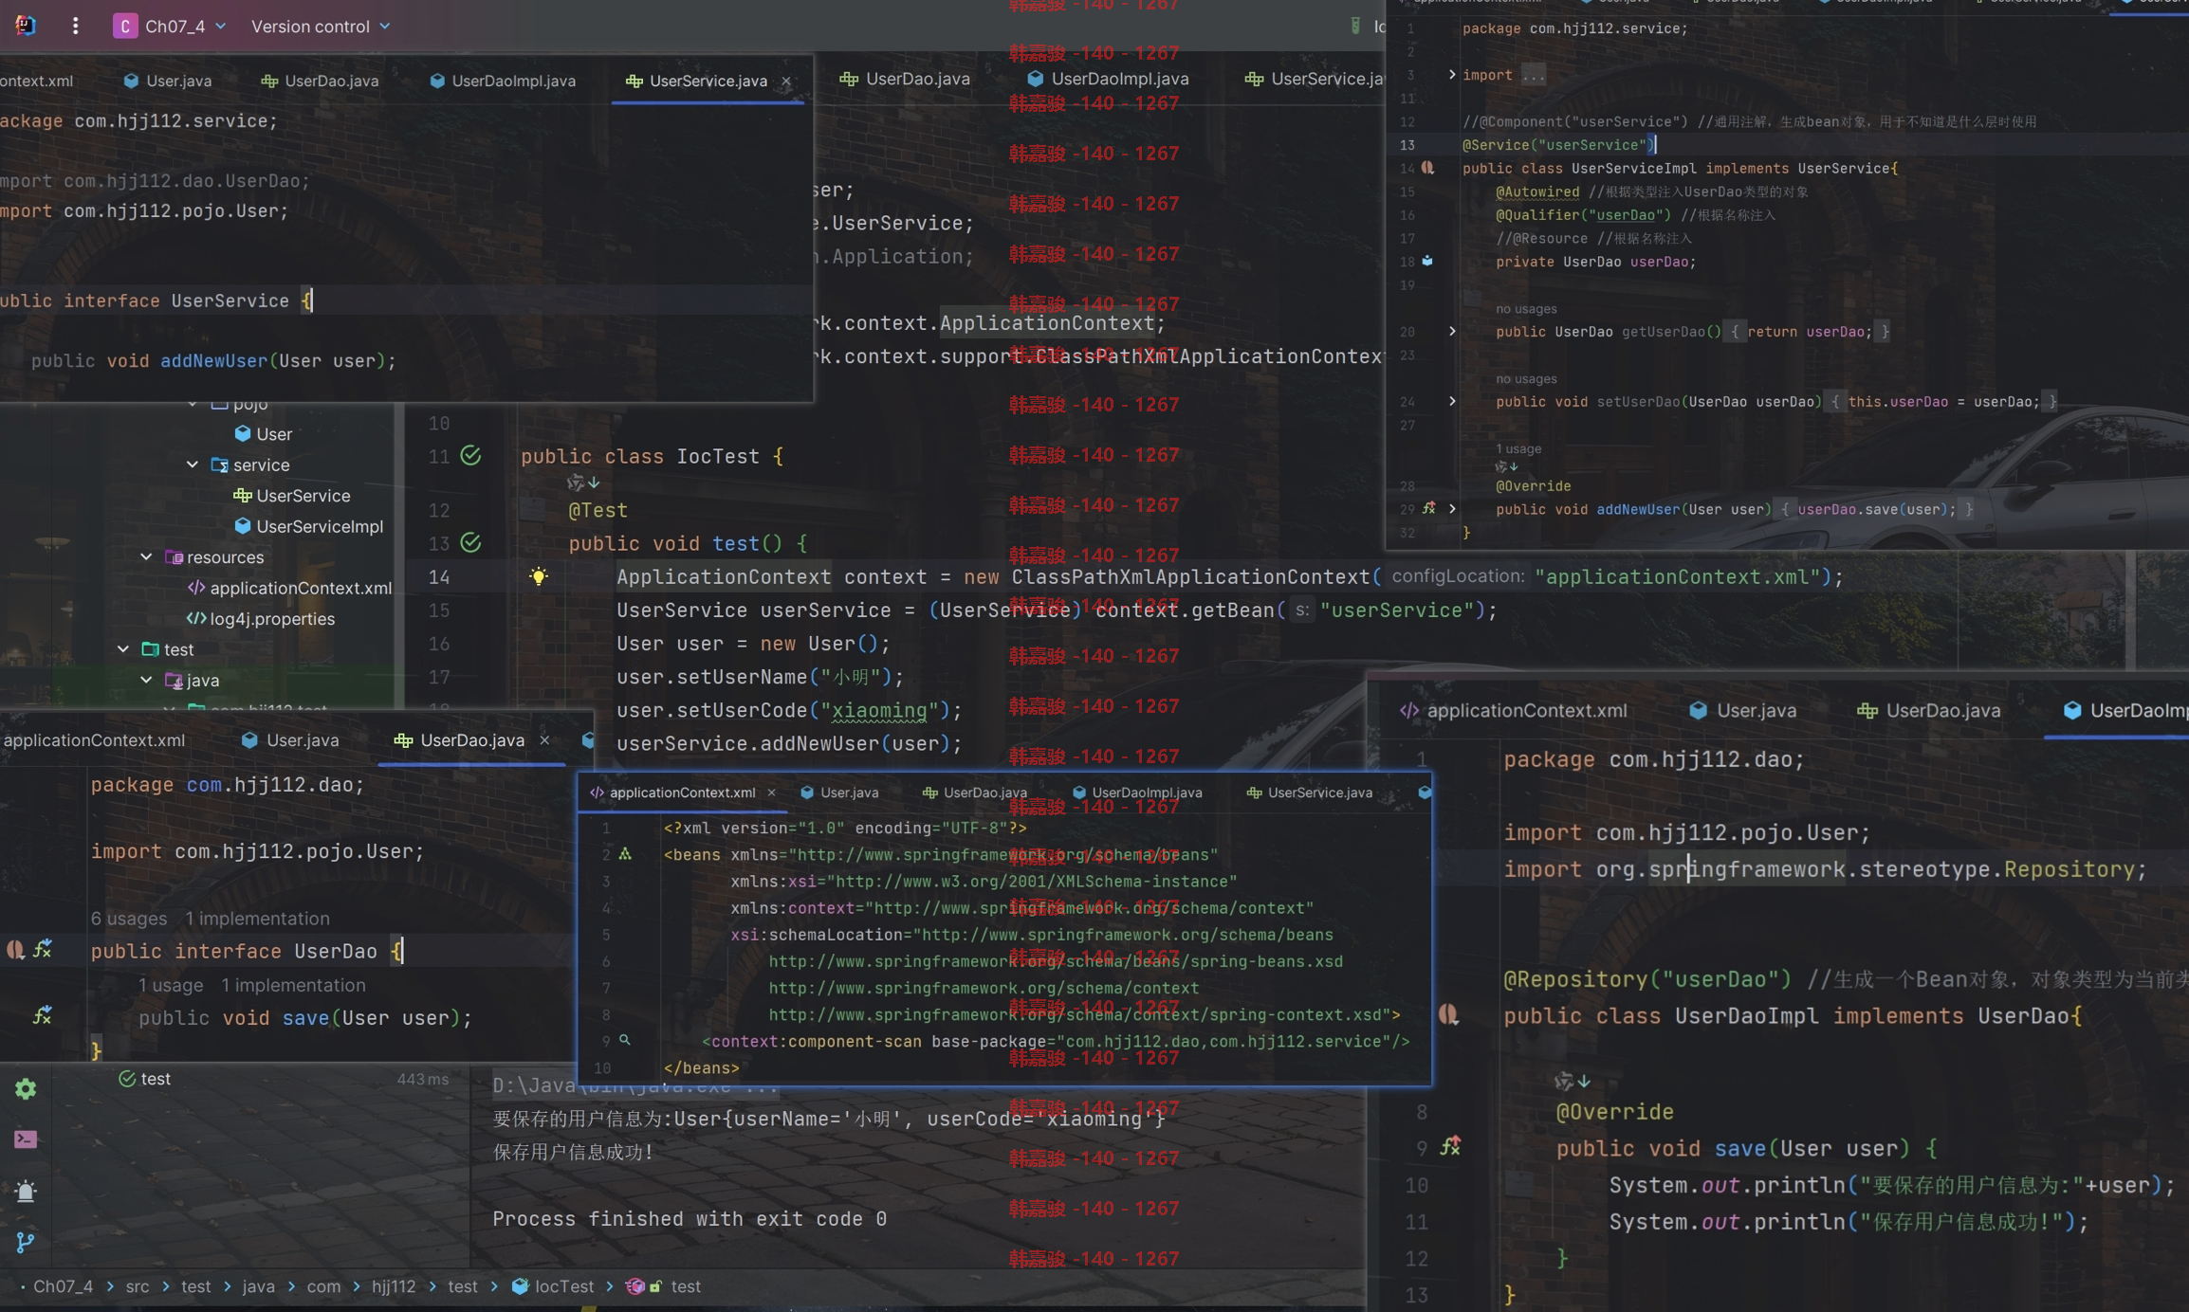Open applicationContext.xml tab above UserDaoImpl code
This screenshot has height=1312, width=2189.
point(1513,710)
